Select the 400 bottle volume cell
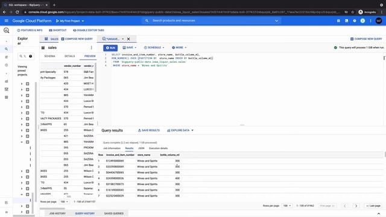The width and height of the screenshot is (386, 217). (177, 178)
